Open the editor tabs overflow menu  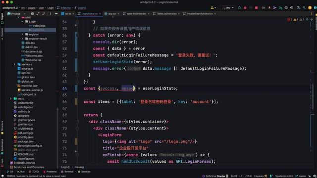pos(312,14)
